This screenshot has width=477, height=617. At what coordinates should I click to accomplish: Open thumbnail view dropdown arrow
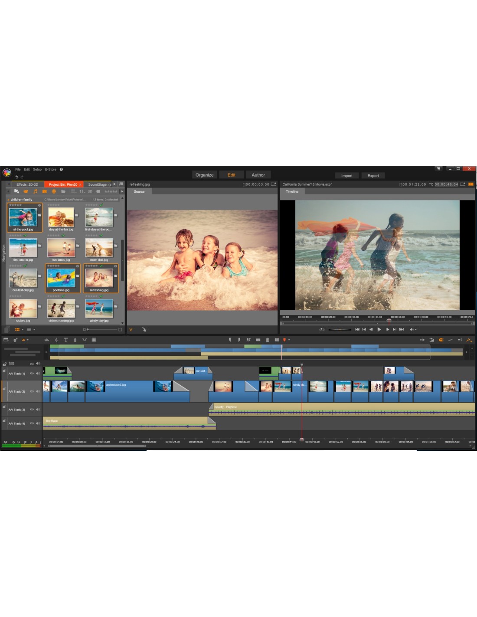(23, 329)
